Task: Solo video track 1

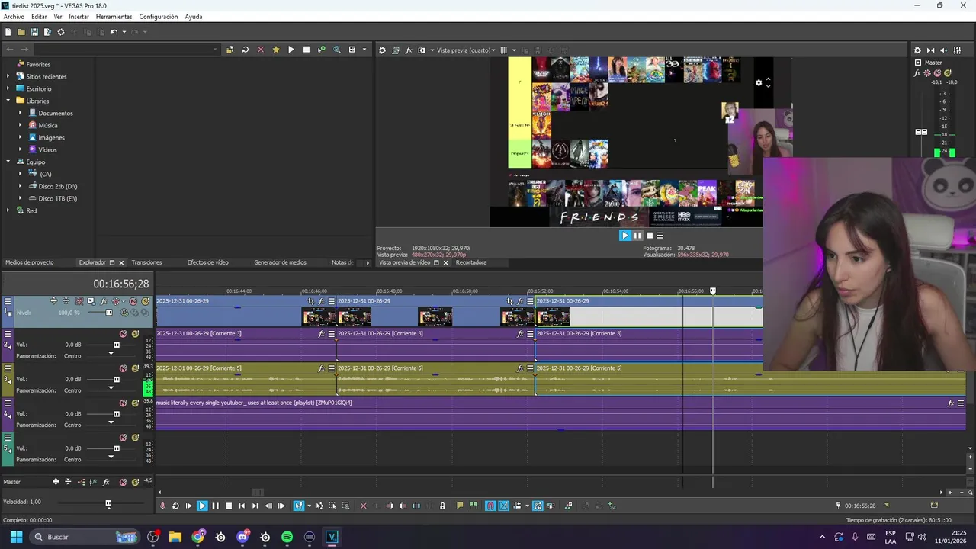Action: pyautogui.click(x=145, y=301)
